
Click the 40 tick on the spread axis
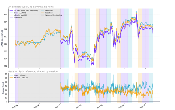click(x=6, y=86)
